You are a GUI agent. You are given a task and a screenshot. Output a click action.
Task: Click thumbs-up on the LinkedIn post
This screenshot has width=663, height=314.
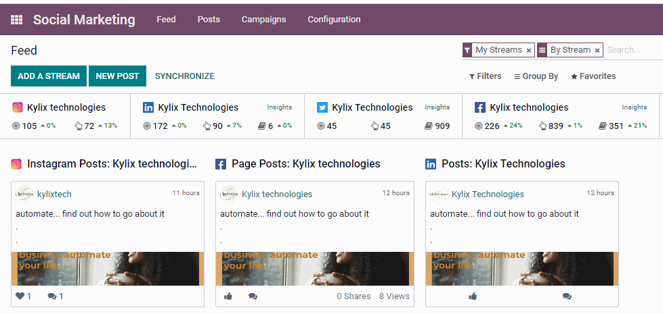[x=473, y=296]
